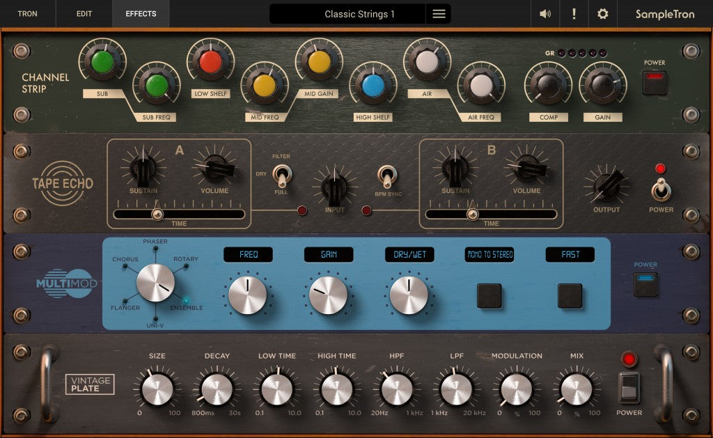Open the preset hamburger menu
The image size is (713, 438).
click(x=439, y=14)
